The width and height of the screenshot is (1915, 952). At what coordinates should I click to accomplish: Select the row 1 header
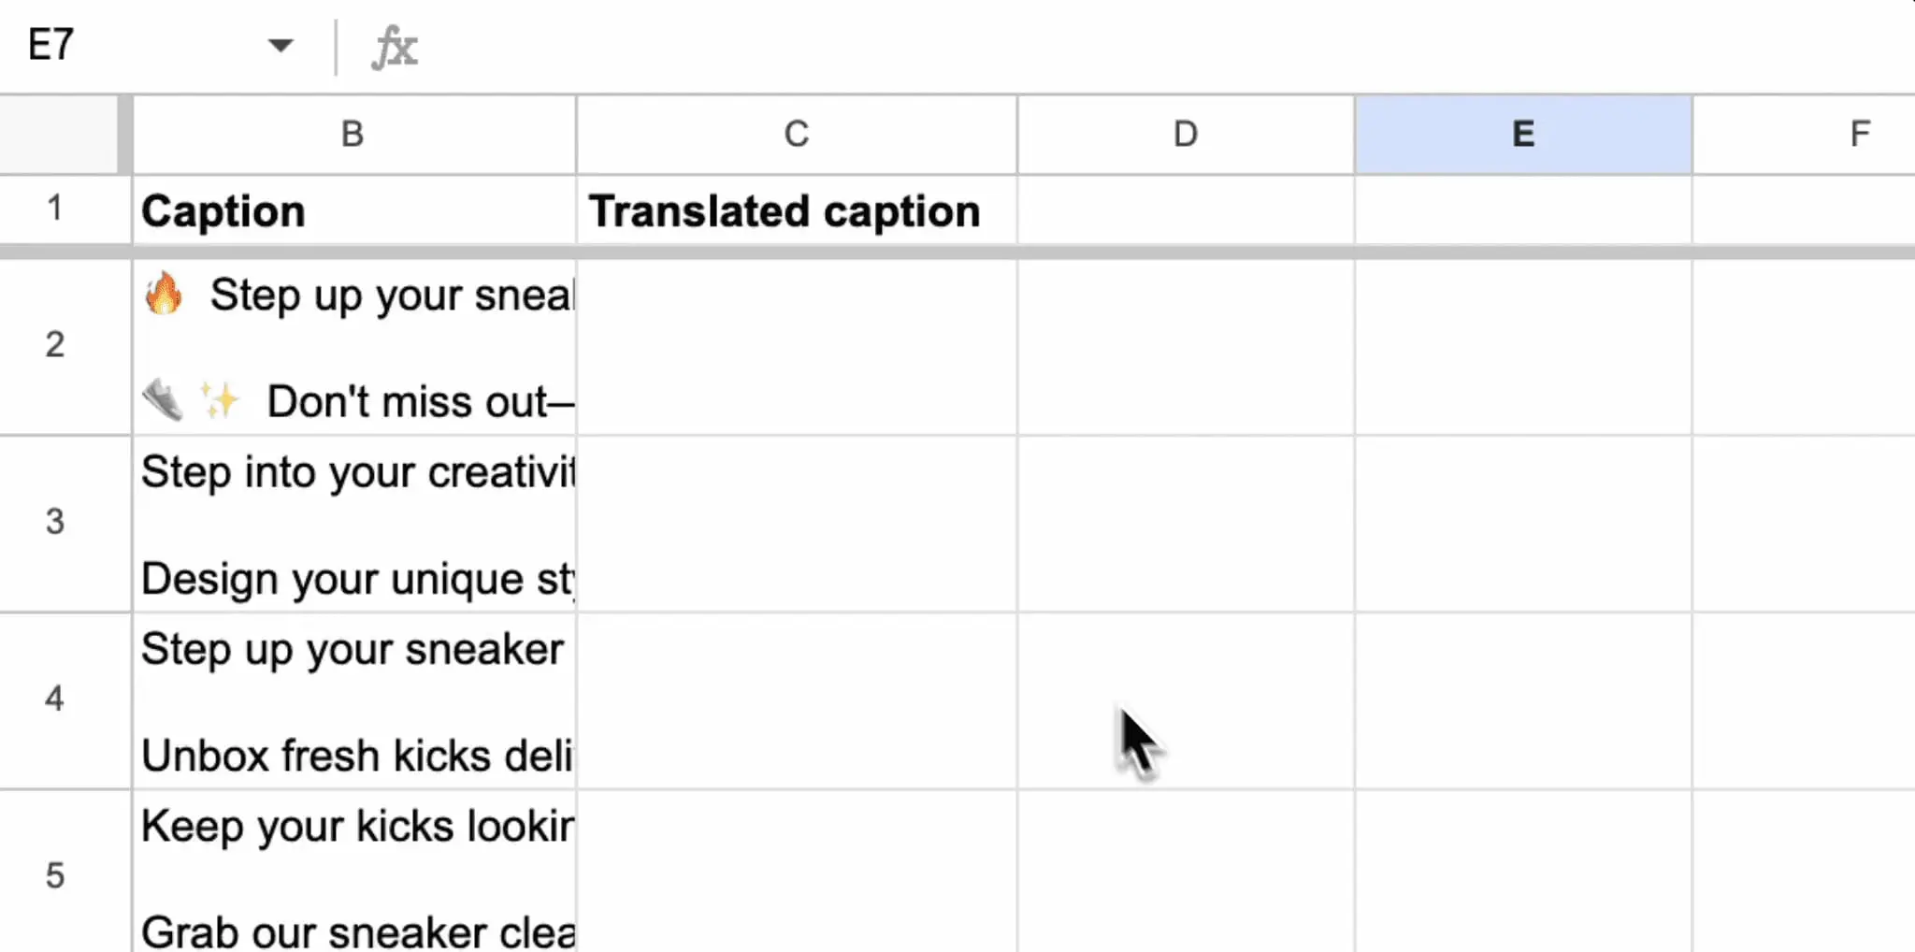pyautogui.click(x=55, y=209)
